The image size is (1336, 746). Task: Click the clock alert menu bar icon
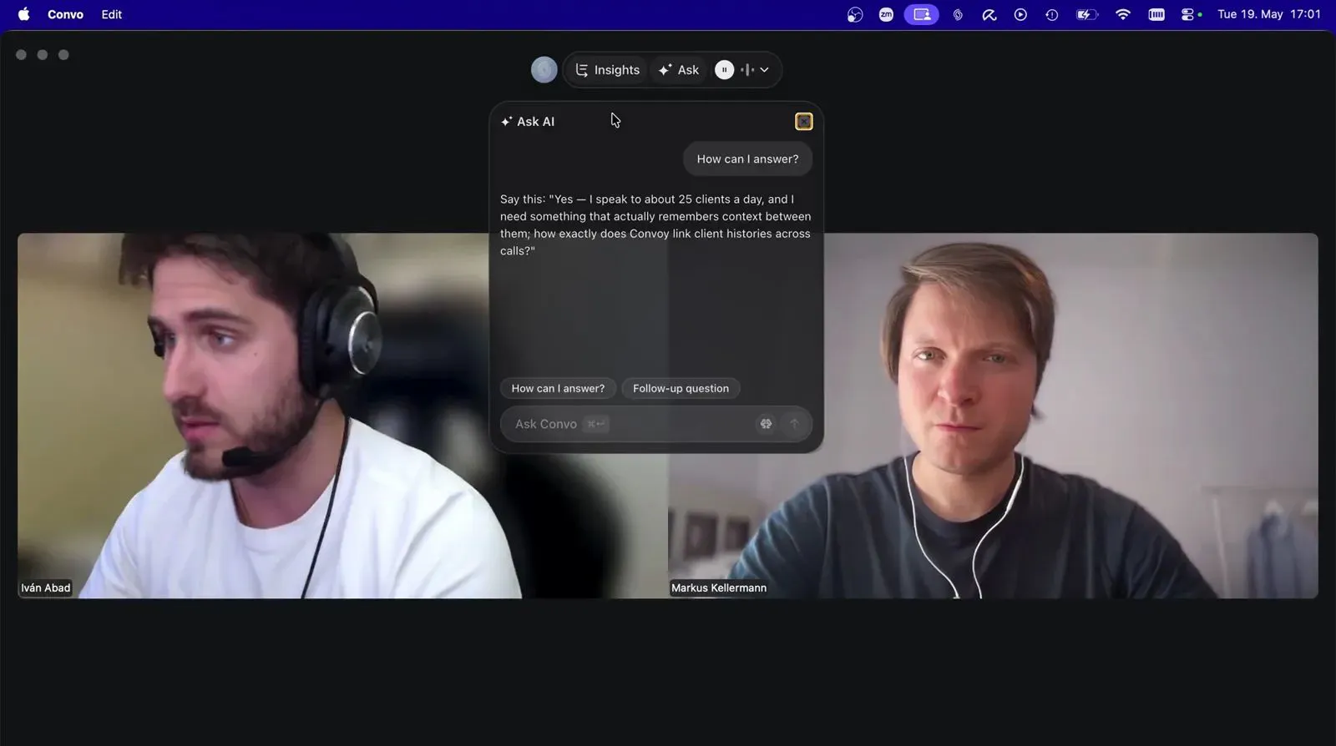click(x=1051, y=14)
